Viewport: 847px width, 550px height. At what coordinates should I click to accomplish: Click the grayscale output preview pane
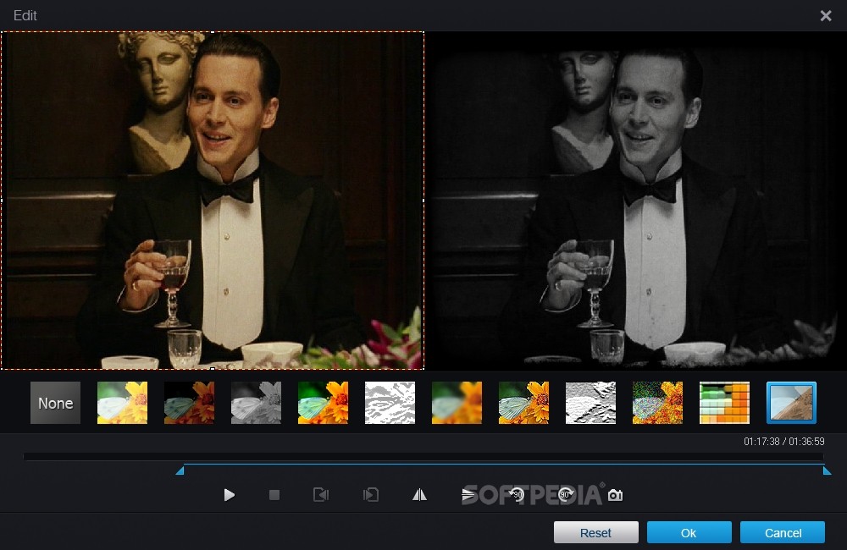[x=636, y=201]
